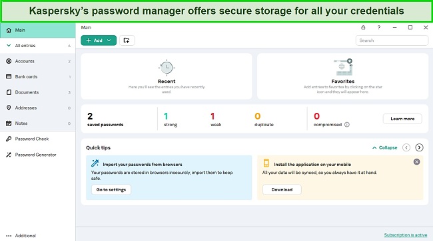Dismiss the mobile app tip

[x=417, y=162]
